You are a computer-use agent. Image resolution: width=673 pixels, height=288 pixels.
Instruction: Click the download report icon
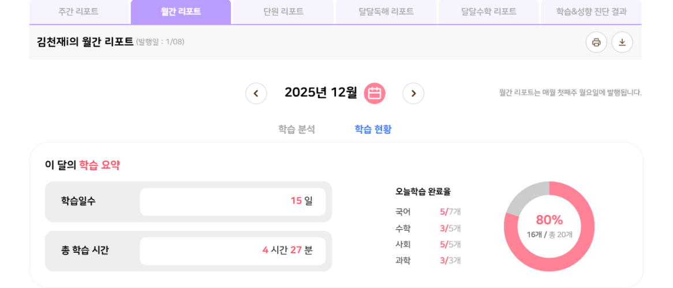[622, 42]
